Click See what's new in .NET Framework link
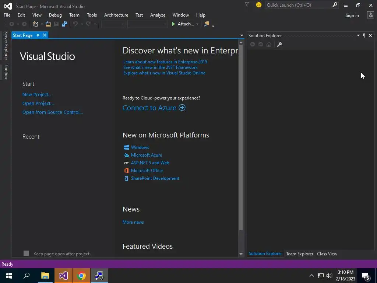This screenshot has height=283, width=377. (x=161, y=67)
